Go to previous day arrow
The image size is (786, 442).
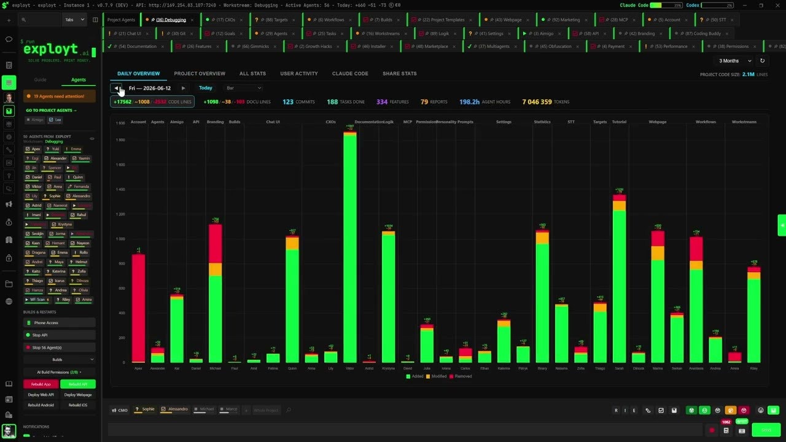pos(116,88)
